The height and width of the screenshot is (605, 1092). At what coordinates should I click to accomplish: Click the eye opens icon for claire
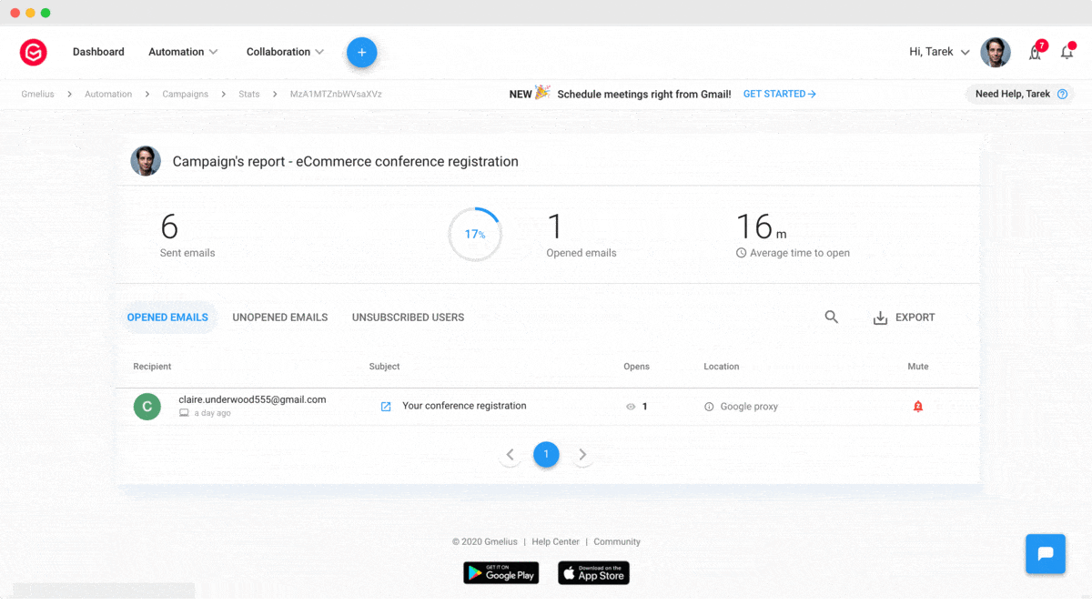[631, 407]
